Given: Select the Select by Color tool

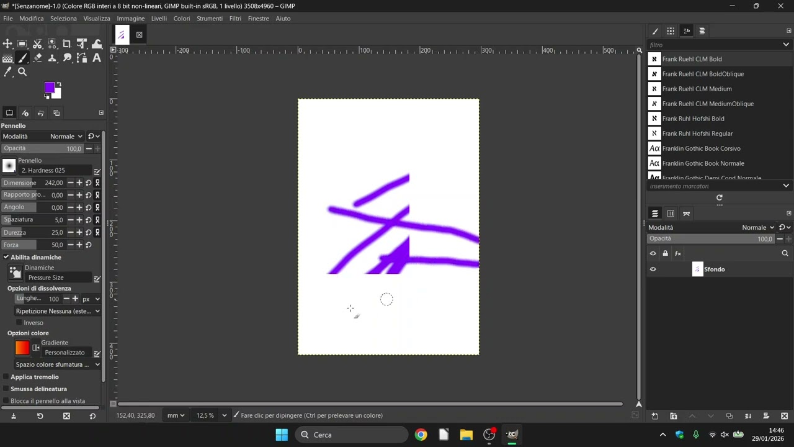Looking at the screenshot, I should [x=52, y=43].
